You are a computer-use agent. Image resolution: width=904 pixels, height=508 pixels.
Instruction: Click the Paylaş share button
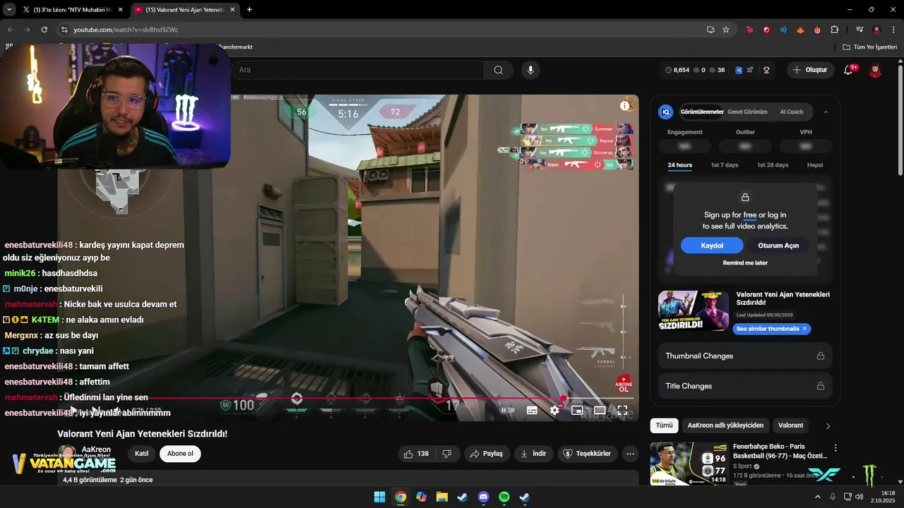coord(487,454)
